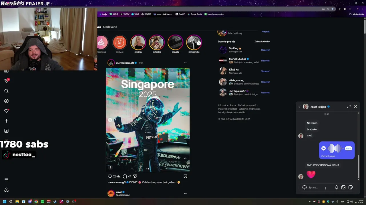Open crivit sponsored post options menu

[186, 193]
